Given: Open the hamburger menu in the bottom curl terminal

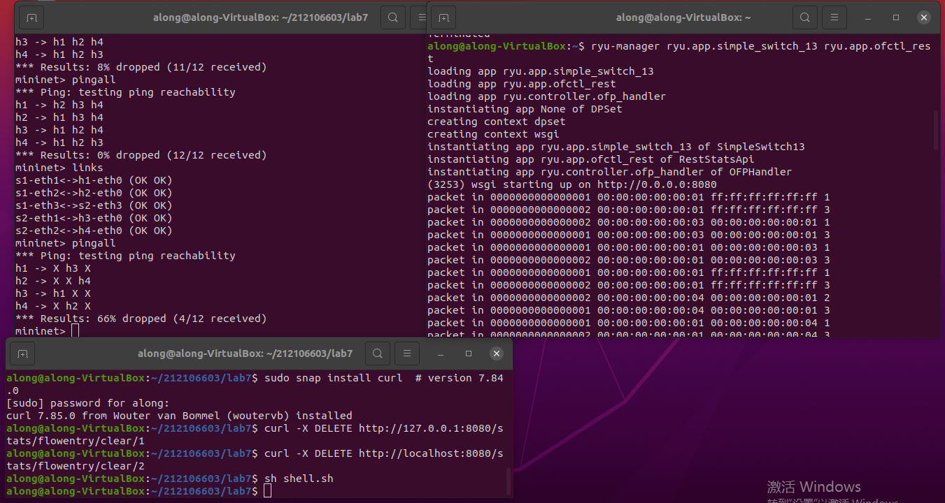Looking at the screenshot, I should point(407,353).
